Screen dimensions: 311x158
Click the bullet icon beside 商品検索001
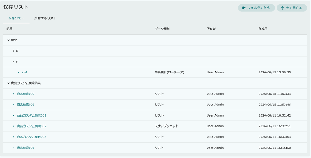pos(14,148)
